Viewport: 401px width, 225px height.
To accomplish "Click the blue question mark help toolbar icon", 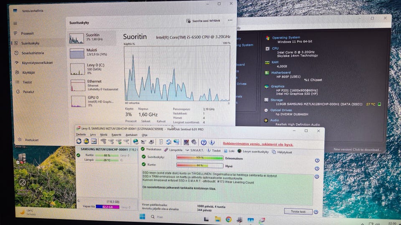I will pos(203,142).
